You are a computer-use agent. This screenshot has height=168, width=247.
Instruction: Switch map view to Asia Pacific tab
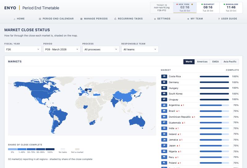click(x=230, y=62)
